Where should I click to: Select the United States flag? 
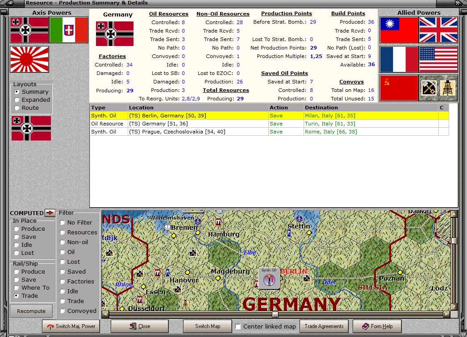coord(438,59)
